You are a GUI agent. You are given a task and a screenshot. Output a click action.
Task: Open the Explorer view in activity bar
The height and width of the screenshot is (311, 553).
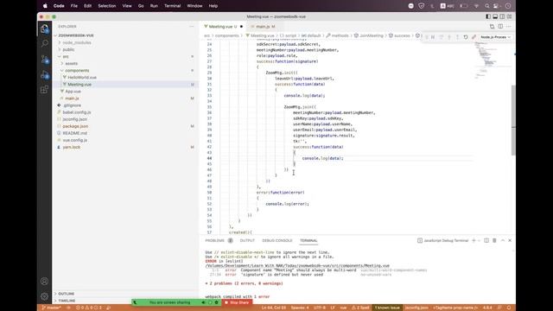tap(44, 29)
